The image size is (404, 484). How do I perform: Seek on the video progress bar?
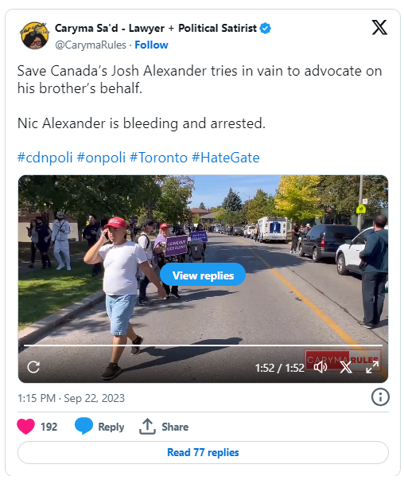click(203, 345)
